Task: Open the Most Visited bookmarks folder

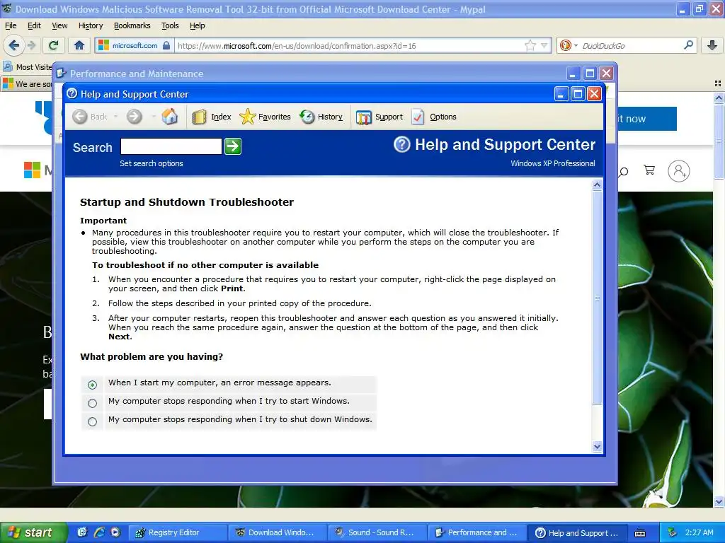Action: [x=28, y=67]
